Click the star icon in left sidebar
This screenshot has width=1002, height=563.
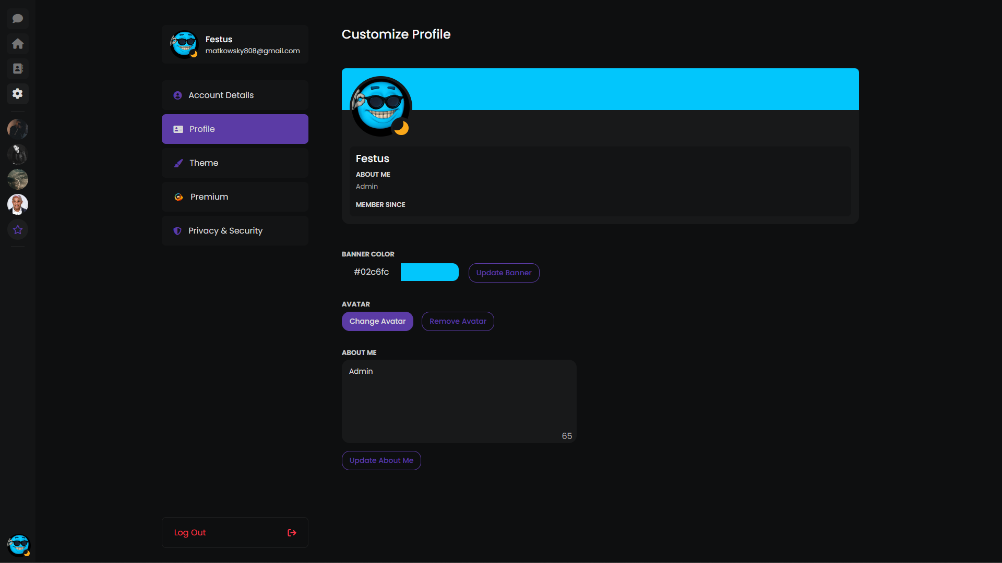click(18, 230)
